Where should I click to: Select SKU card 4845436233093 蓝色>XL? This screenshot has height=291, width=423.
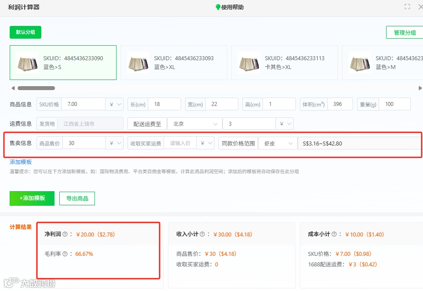coord(174,62)
